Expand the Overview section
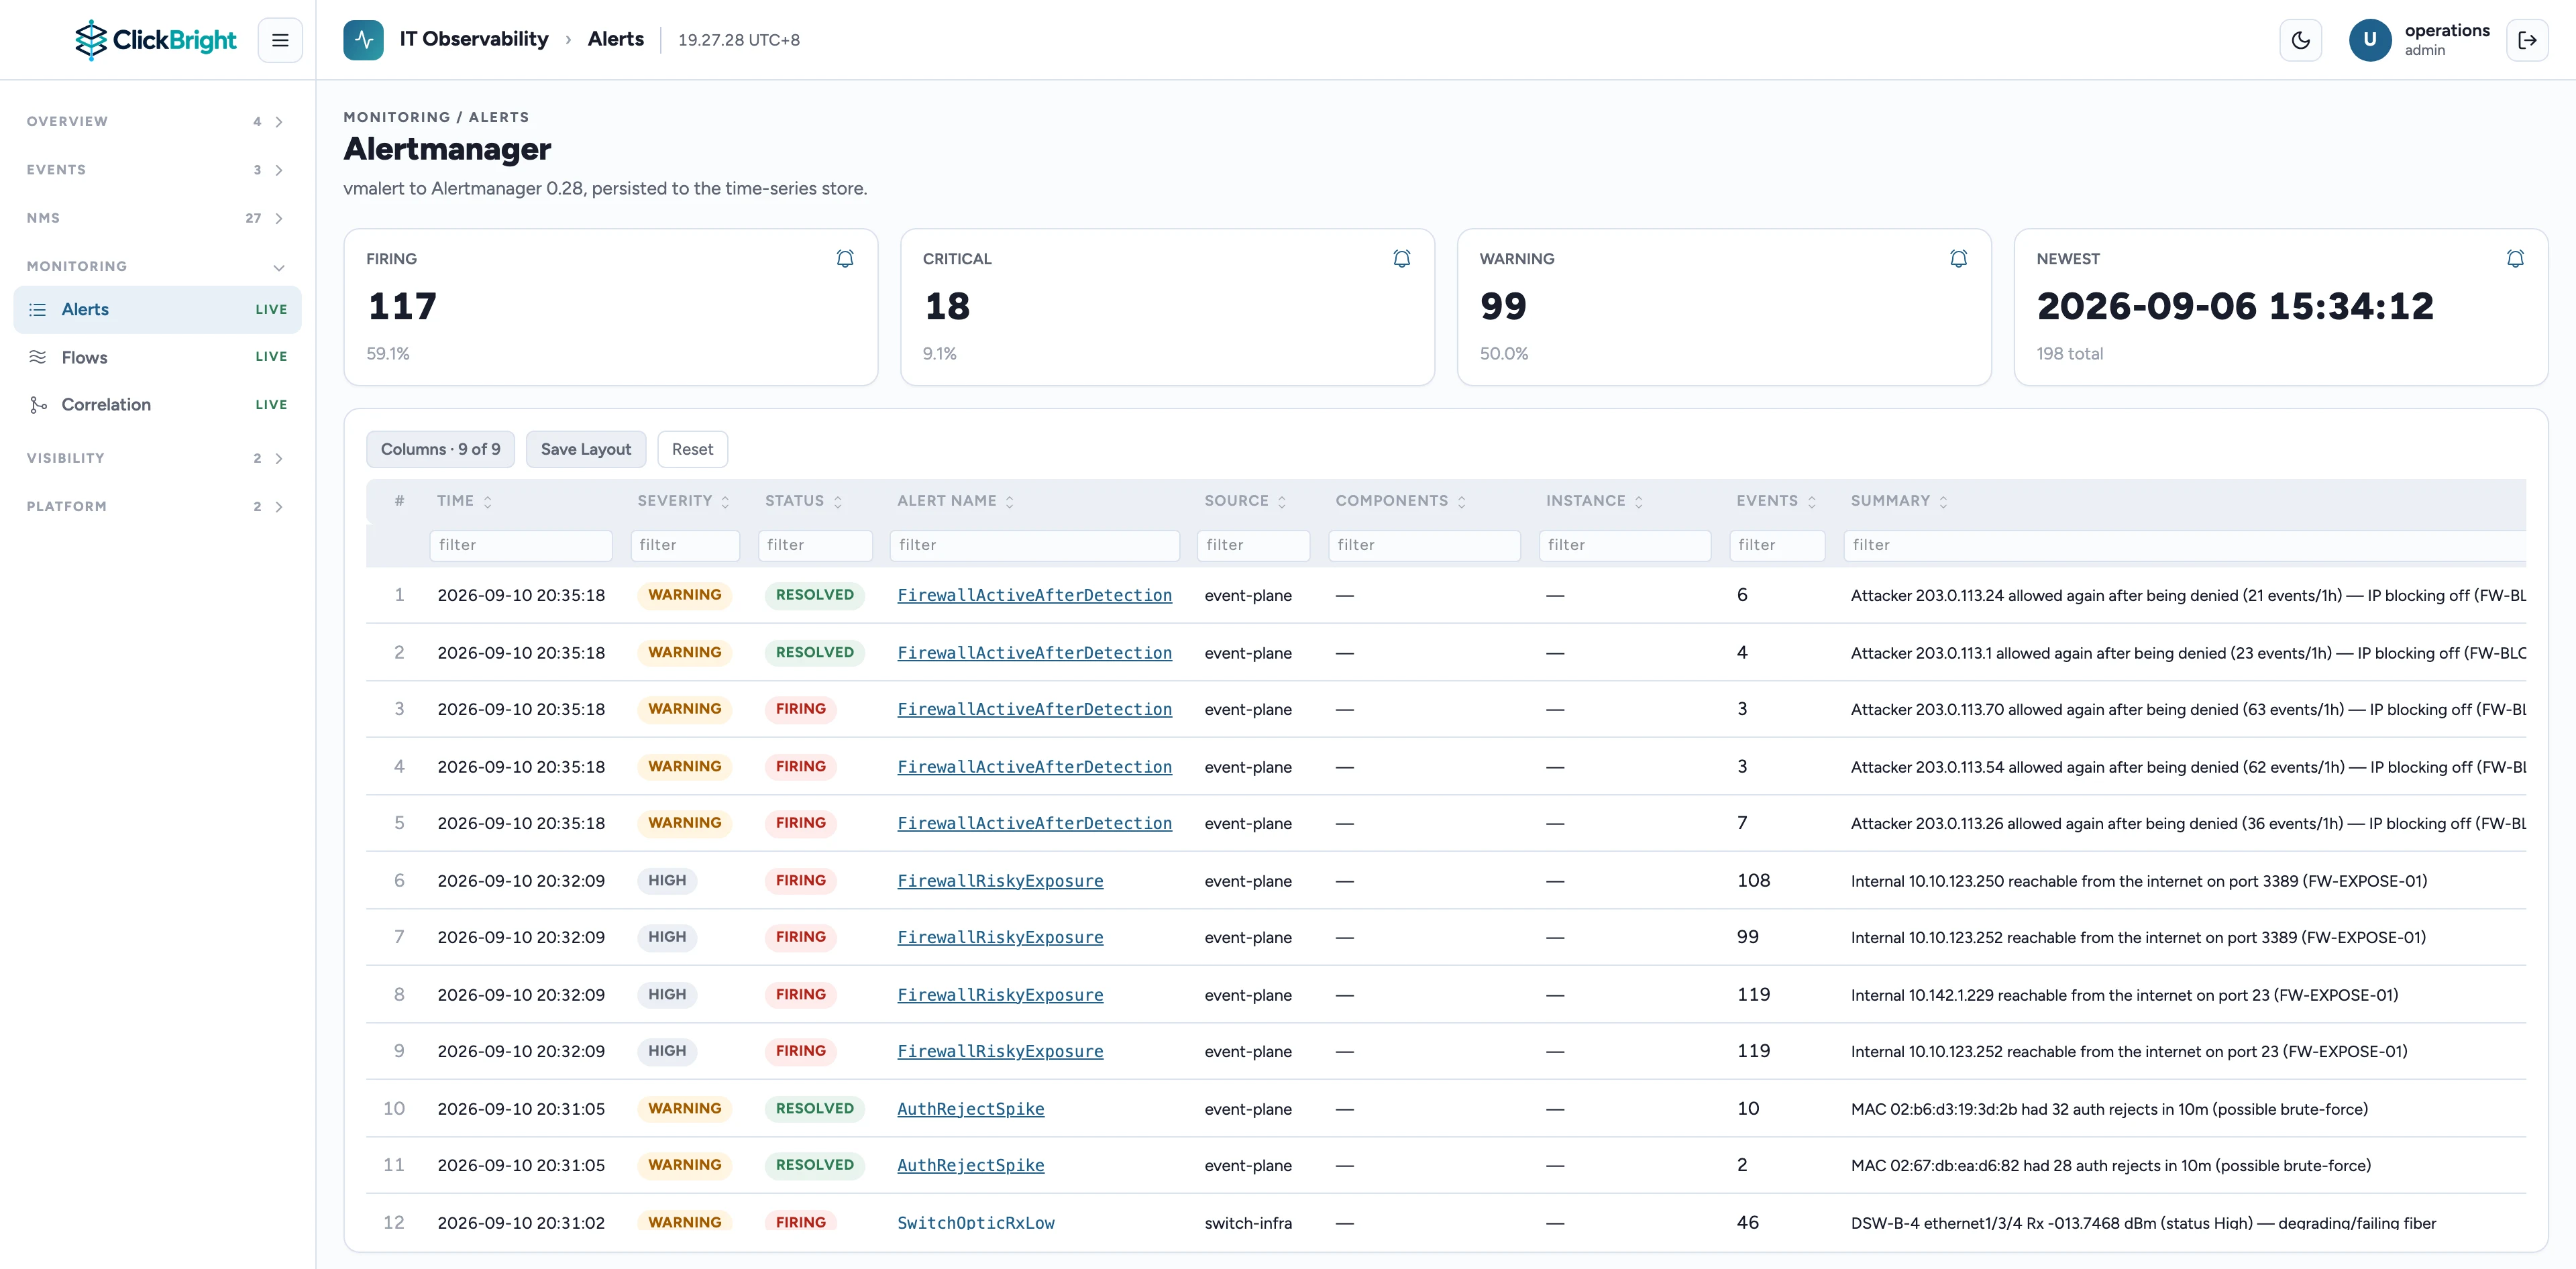The width and height of the screenshot is (2576, 1269). (157, 121)
